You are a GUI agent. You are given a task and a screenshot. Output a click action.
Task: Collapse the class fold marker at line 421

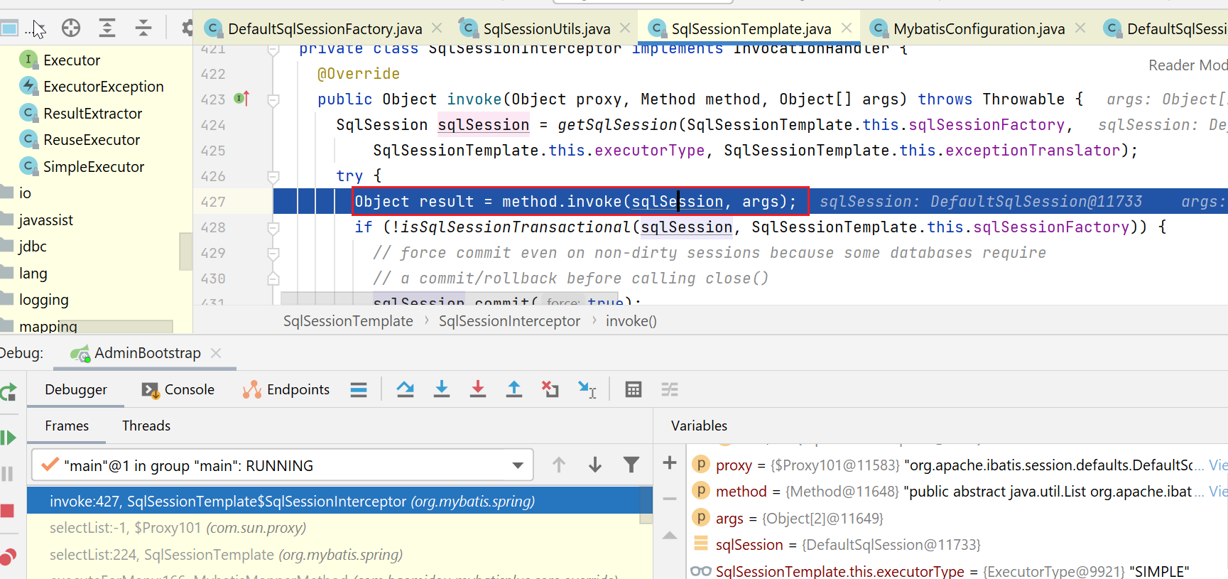pyautogui.click(x=273, y=50)
